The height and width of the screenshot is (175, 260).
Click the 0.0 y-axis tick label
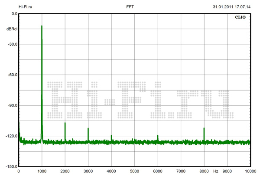pos(13,14)
